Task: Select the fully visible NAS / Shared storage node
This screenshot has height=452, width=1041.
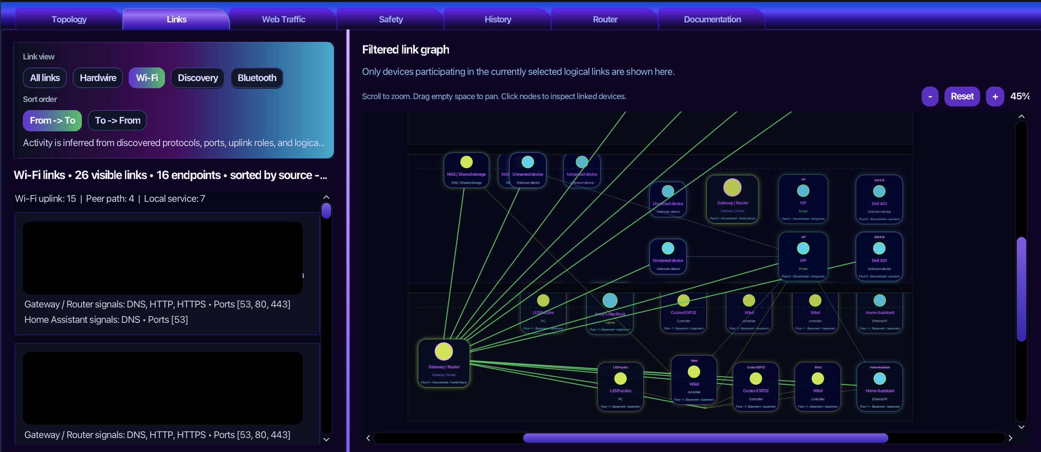Action: [466, 170]
